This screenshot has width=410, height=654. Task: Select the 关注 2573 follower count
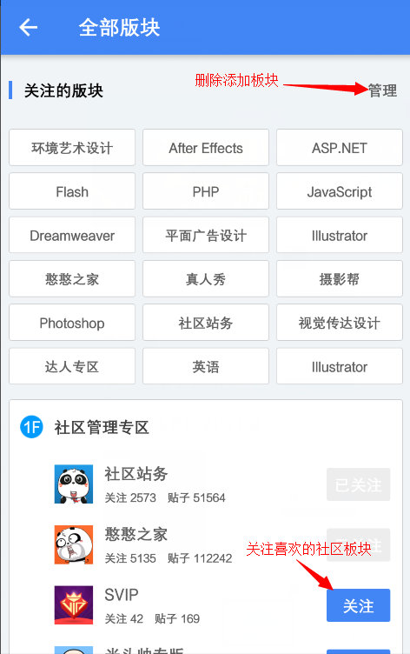[130, 497]
